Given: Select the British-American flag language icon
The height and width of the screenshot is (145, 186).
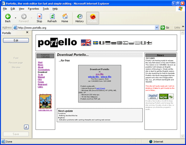Looking at the screenshot, I should pyautogui.click(x=86, y=42).
